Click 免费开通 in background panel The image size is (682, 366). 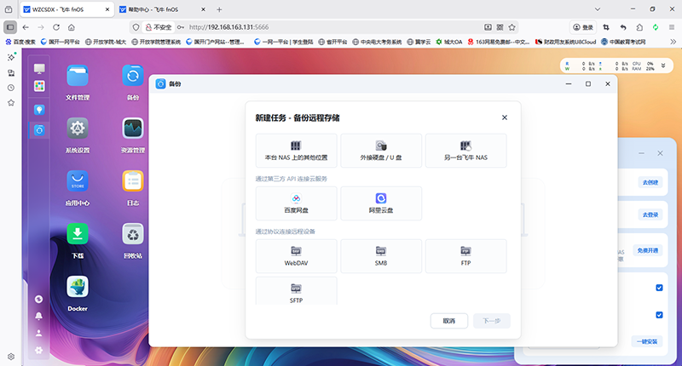click(x=648, y=250)
